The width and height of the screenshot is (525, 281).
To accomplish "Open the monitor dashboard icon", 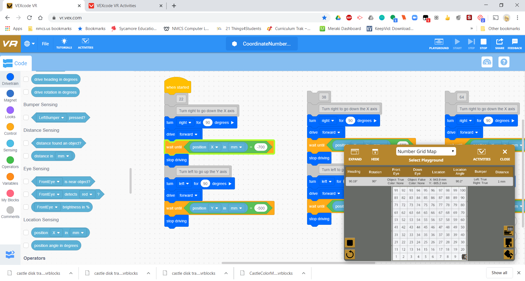I will 487,62.
